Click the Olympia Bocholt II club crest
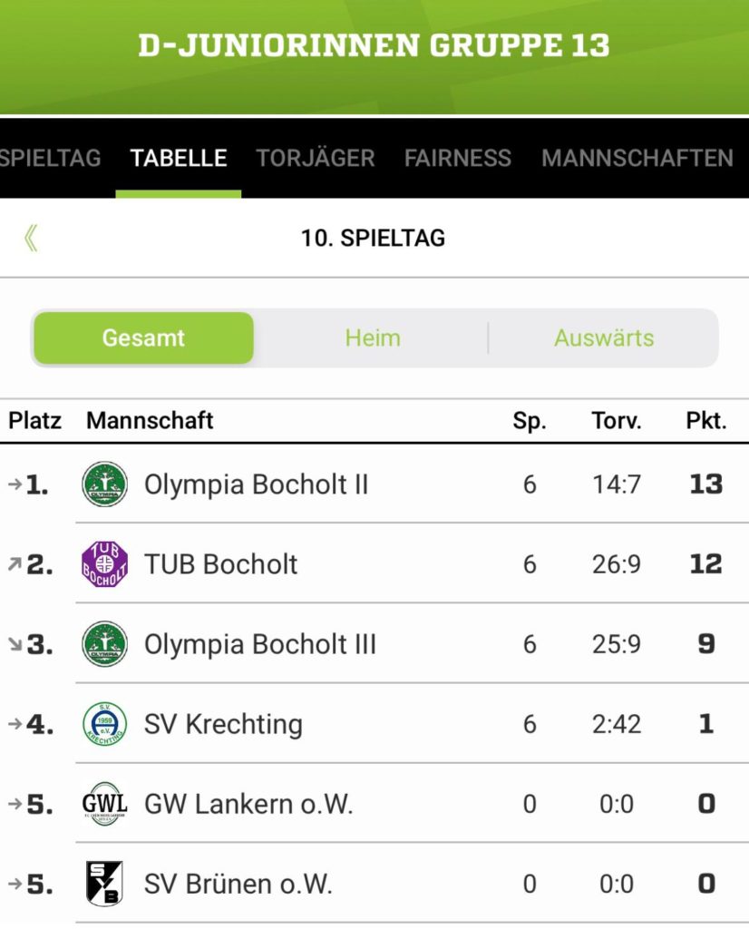749x929 pixels. pos(104,484)
